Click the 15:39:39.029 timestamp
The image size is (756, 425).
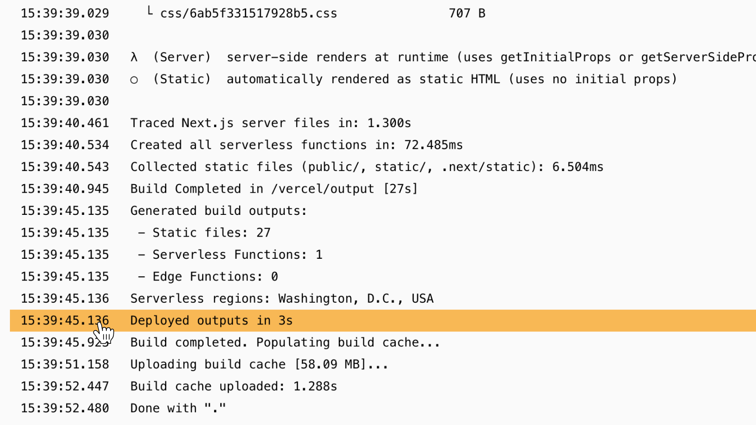[65, 13]
